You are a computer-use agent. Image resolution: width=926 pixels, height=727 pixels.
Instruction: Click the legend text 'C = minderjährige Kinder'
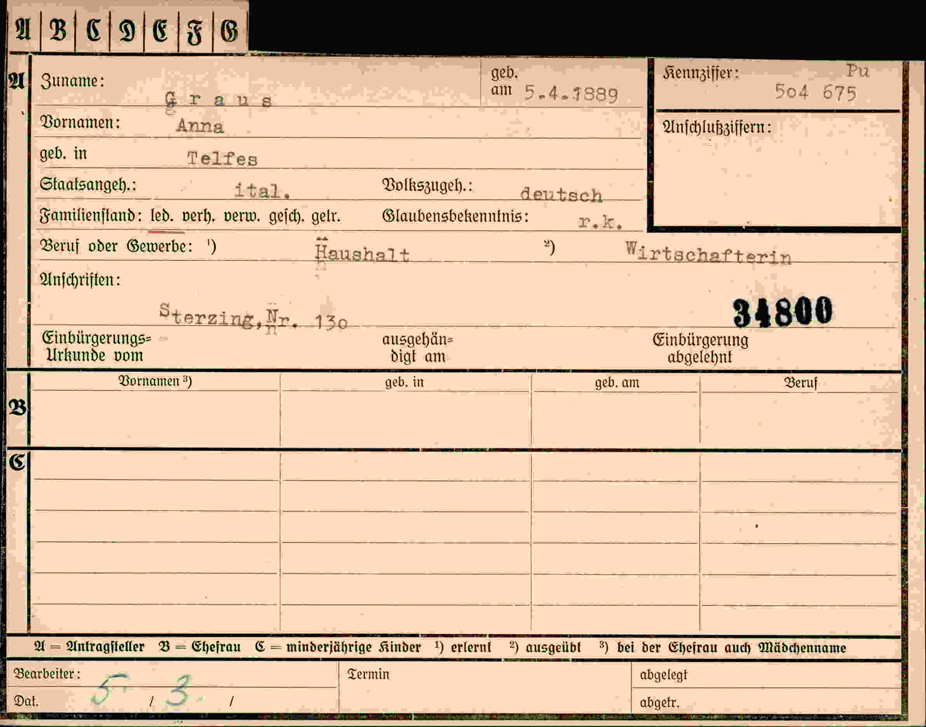coord(338,647)
